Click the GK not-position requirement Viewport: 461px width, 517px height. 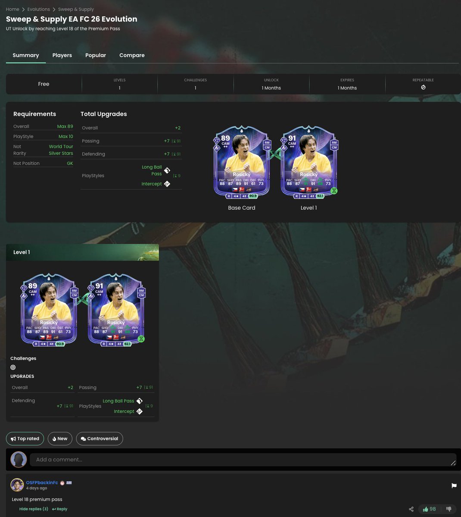click(70, 163)
